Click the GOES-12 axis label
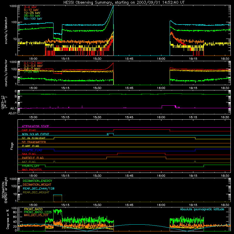The width and height of the screenshot is (234, 234). [x=4, y=102]
